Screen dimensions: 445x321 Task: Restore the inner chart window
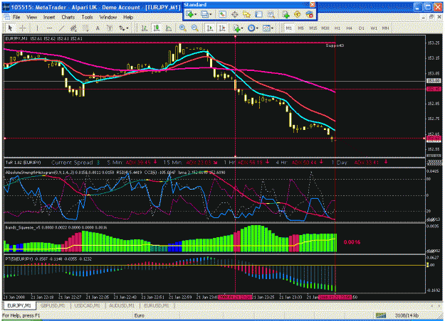click(431, 17)
